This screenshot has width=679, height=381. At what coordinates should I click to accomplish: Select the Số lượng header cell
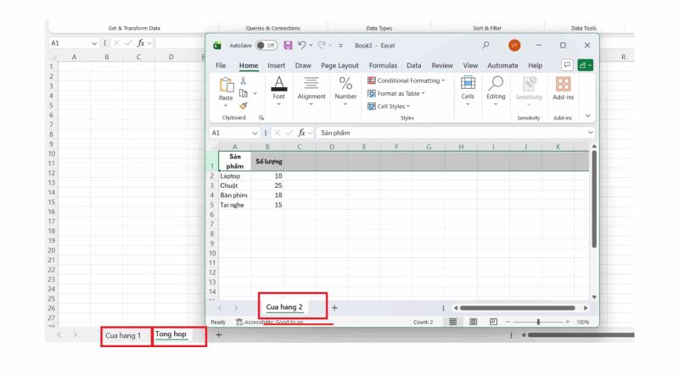tap(267, 161)
